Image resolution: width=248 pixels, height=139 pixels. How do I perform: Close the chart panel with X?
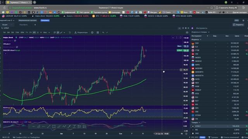[188, 28]
